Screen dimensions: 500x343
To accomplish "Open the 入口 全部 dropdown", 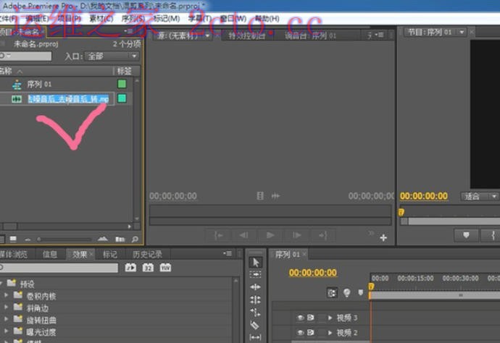I will (112, 56).
